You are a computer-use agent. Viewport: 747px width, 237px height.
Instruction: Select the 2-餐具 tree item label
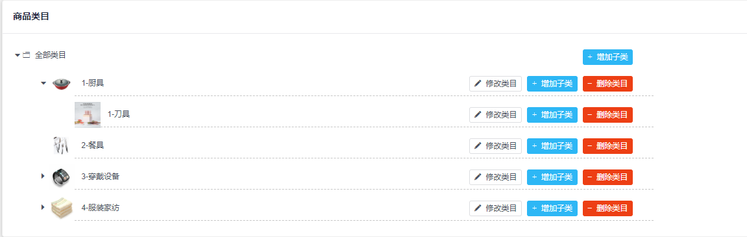(92, 145)
